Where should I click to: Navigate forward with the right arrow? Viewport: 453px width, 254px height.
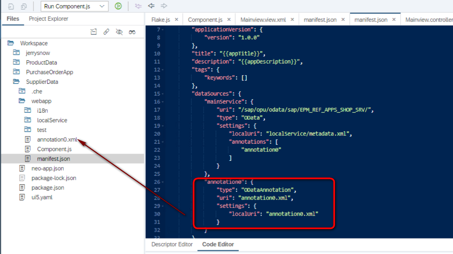[164, 6]
